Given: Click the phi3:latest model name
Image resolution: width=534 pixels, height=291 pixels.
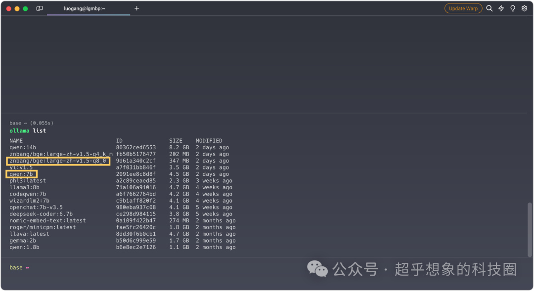Looking at the screenshot, I should coord(28,181).
